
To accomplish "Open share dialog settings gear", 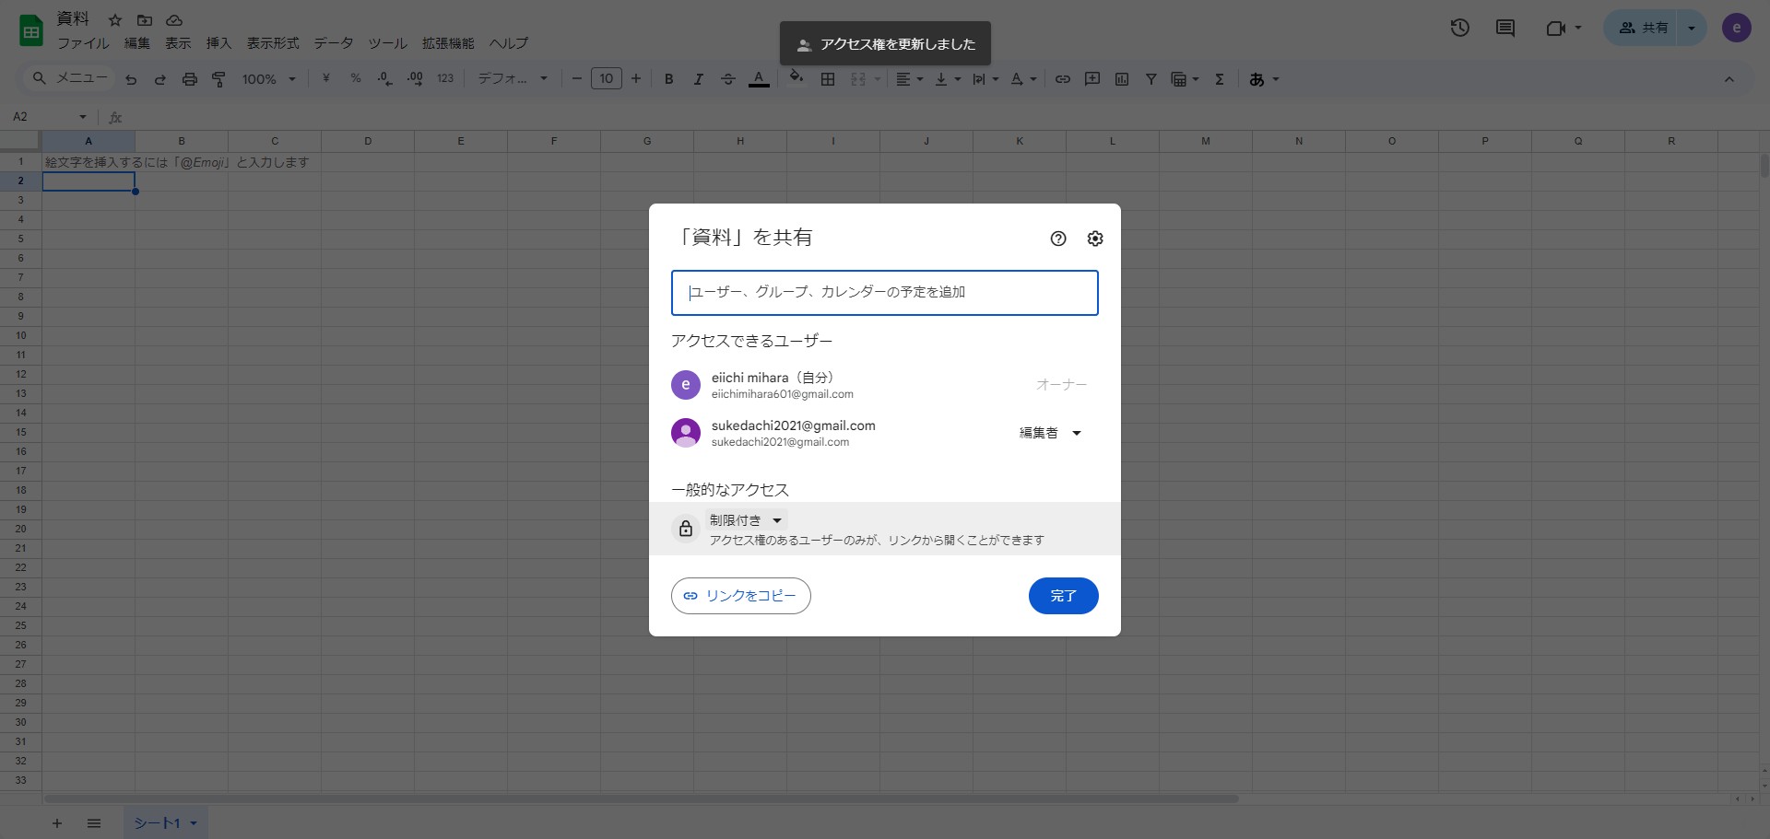I will pos(1095,239).
